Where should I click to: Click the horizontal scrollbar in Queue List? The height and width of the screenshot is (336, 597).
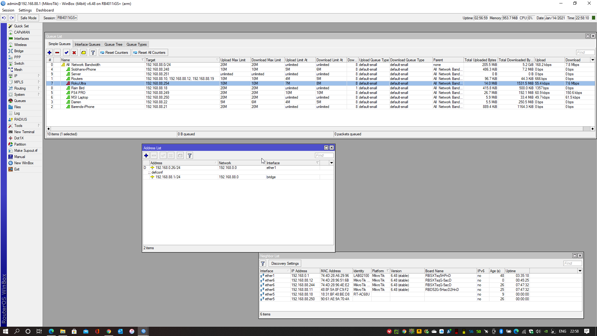tap(311, 128)
